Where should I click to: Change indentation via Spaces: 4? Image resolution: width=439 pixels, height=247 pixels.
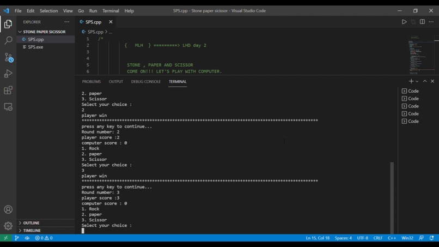(x=343, y=238)
